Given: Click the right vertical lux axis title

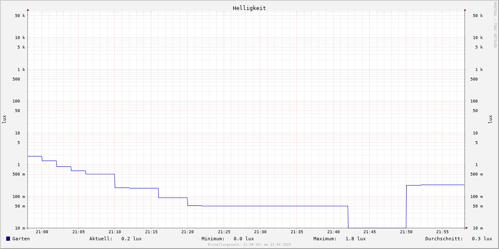Looking at the screenshot, I should (x=490, y=119).
